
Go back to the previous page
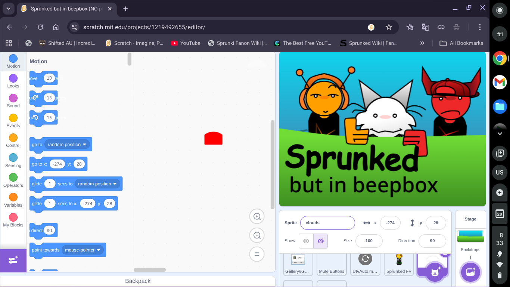(10, 27)
